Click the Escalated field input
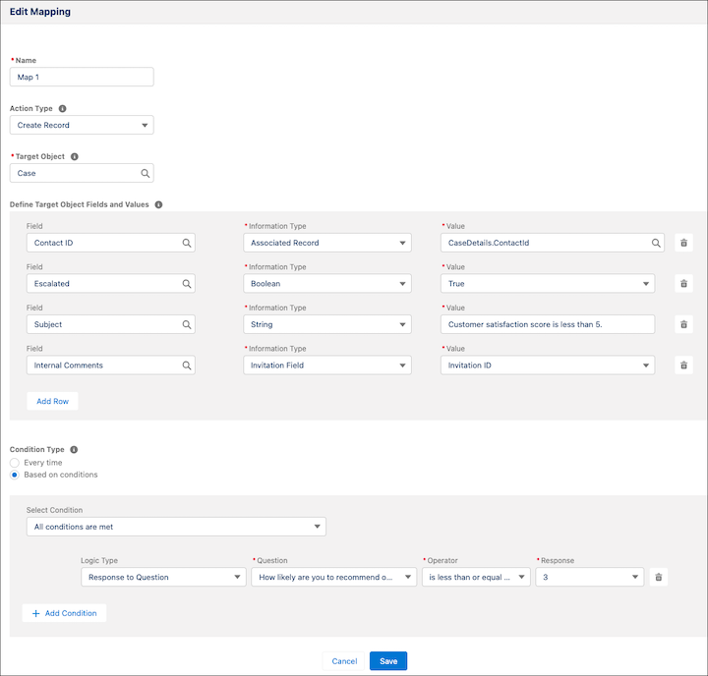This screenshot has height=676, width=708. [110, 284]
